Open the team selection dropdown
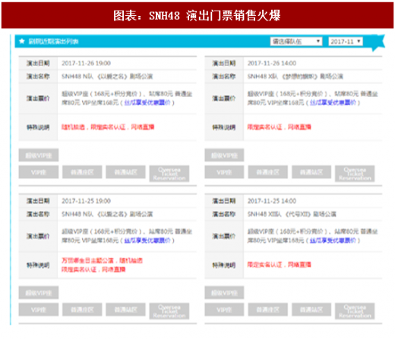This screenshot has width=395, height=339. (296, 41)
